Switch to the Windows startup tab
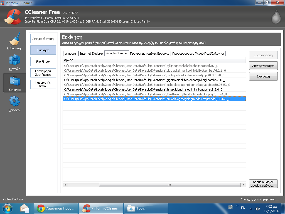 [x=71, y=53]
